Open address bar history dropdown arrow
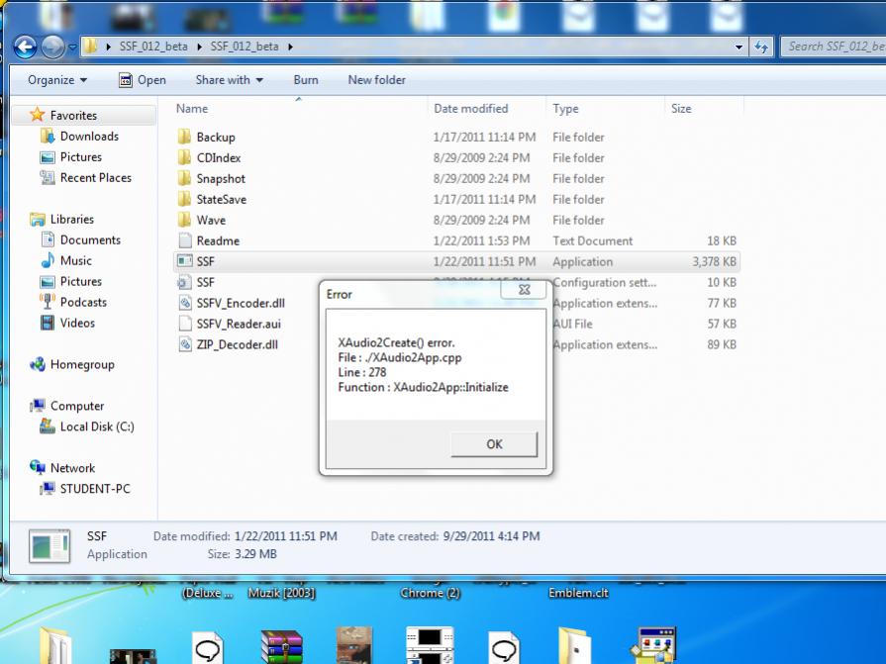The image size is (886, 664). pos(738,47)
